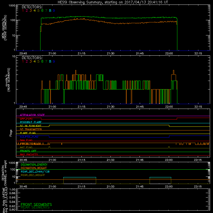Click the DETECTORS: label in the front segments panel
Viewport: 213px width, 213px height.
(x=32, y=7)
